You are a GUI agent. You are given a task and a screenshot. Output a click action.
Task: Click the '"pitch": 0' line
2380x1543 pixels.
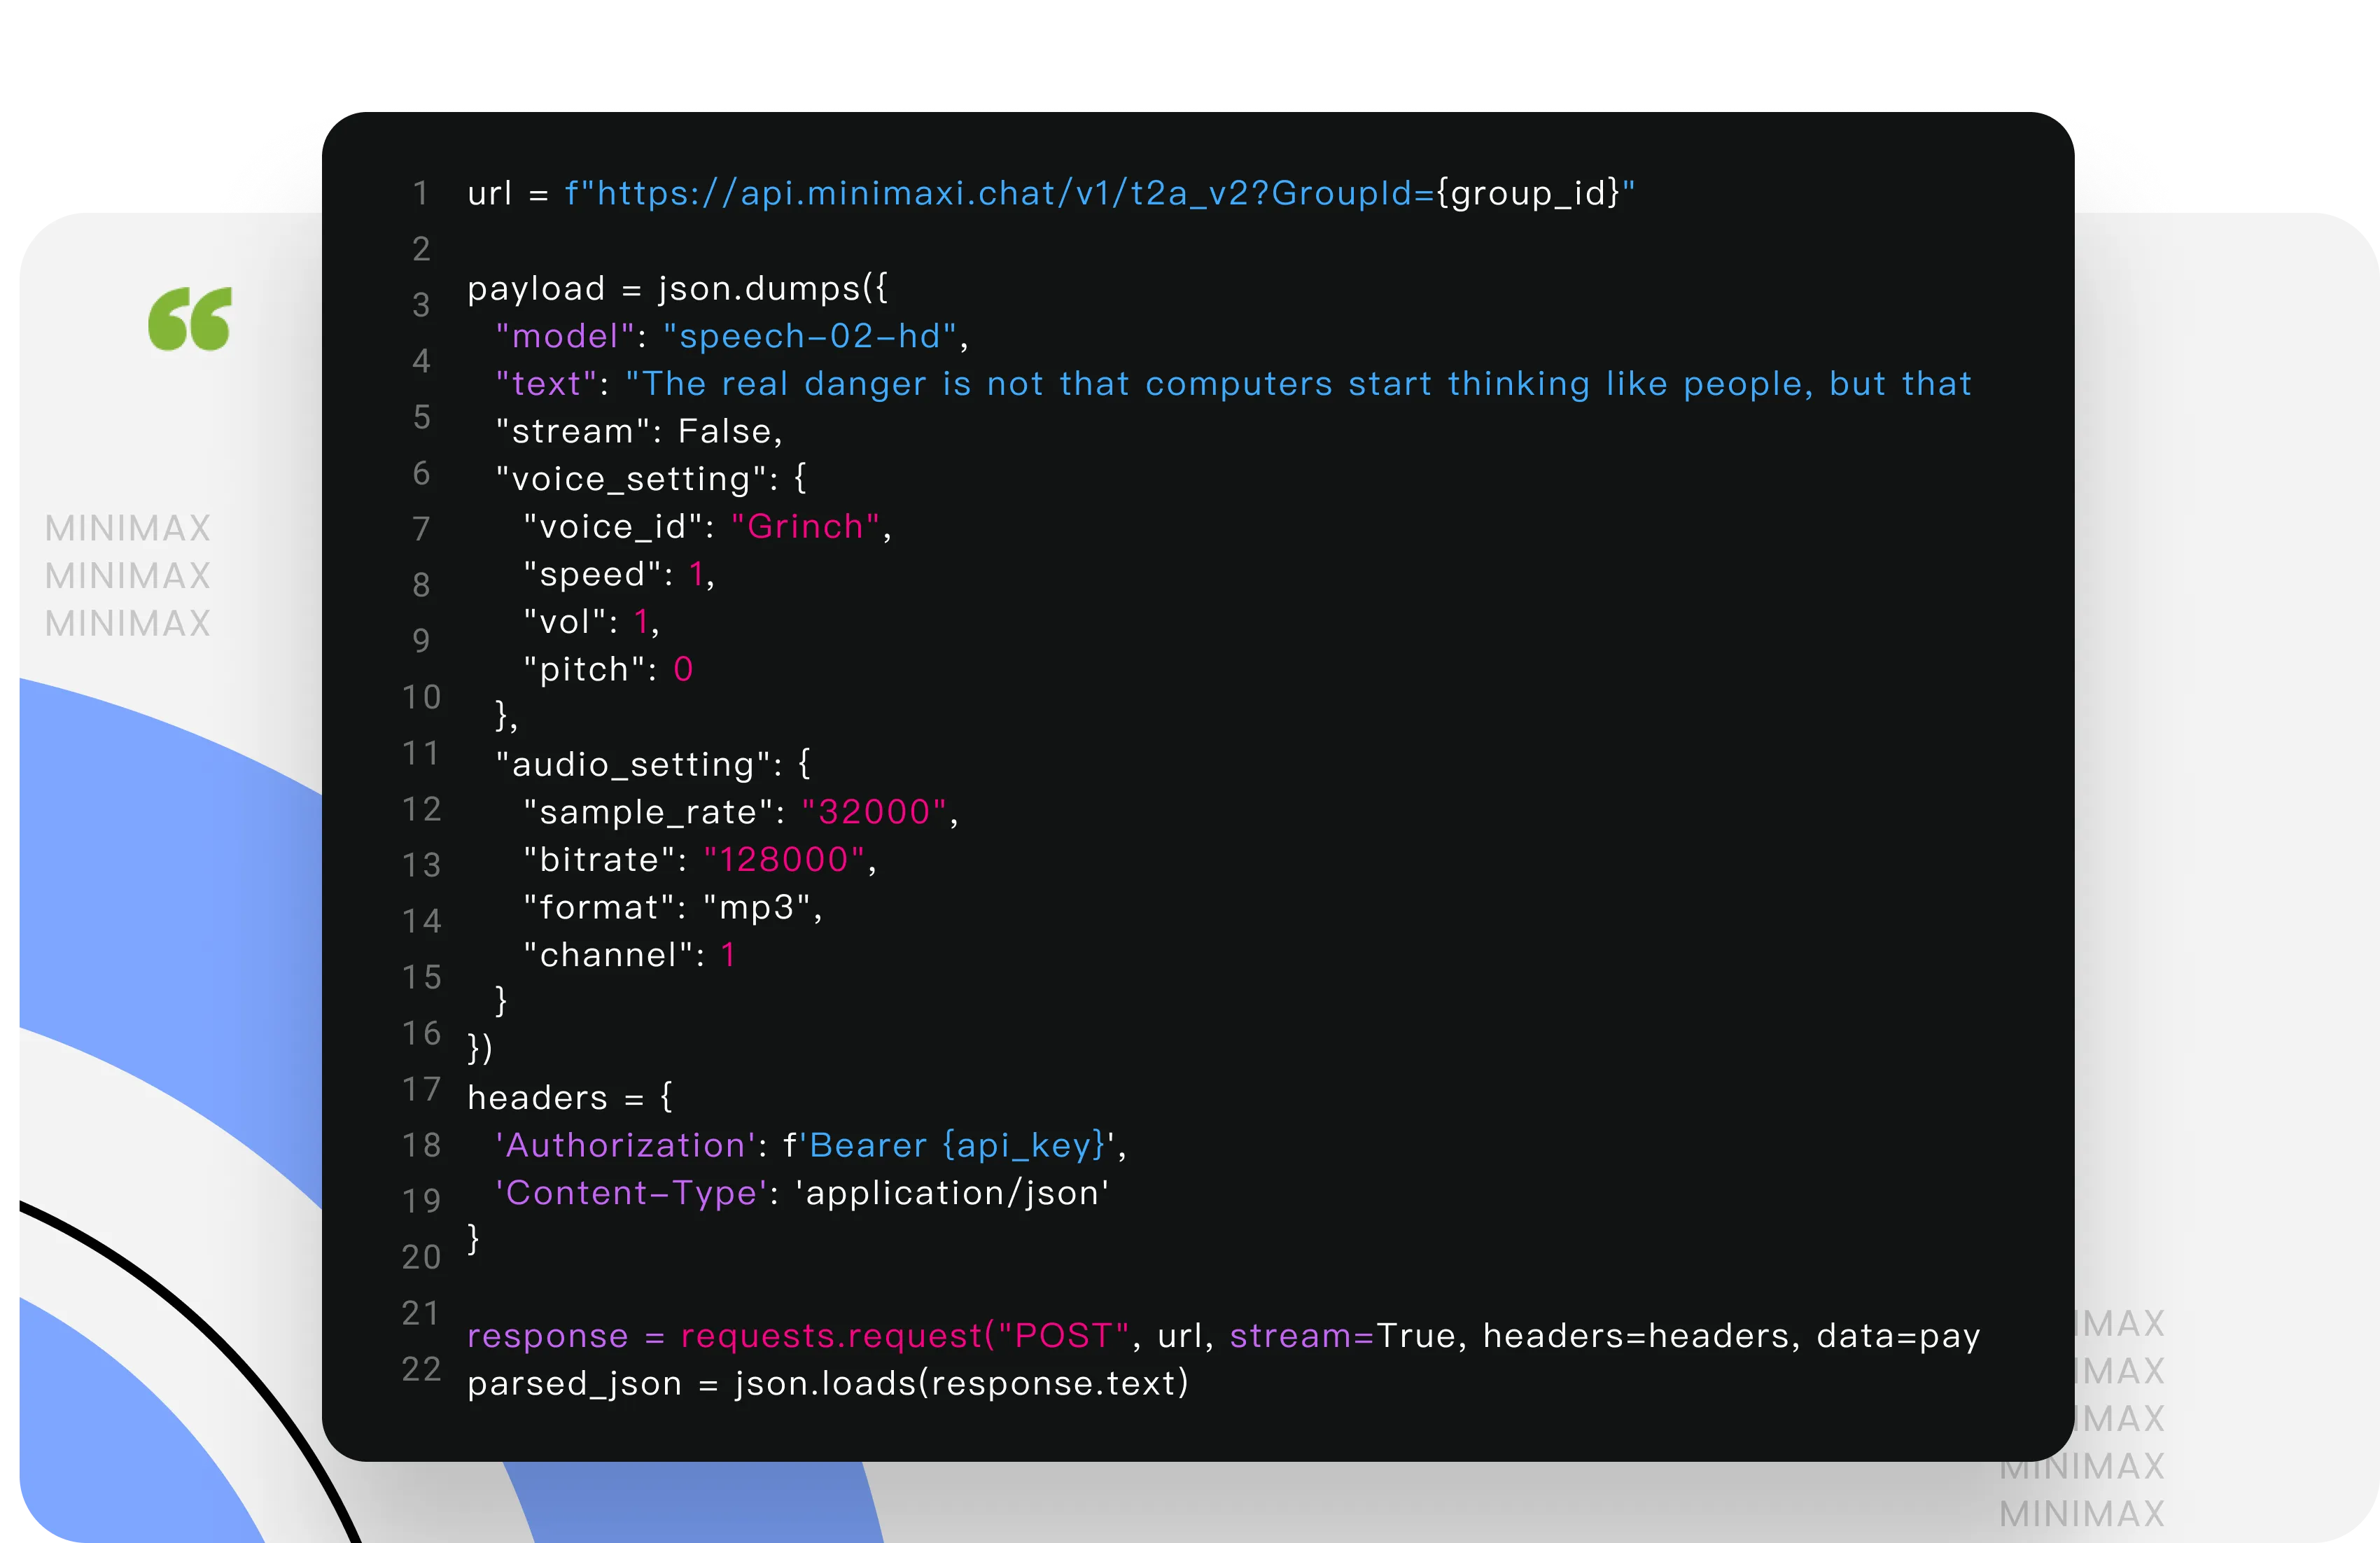click(608, 669)
